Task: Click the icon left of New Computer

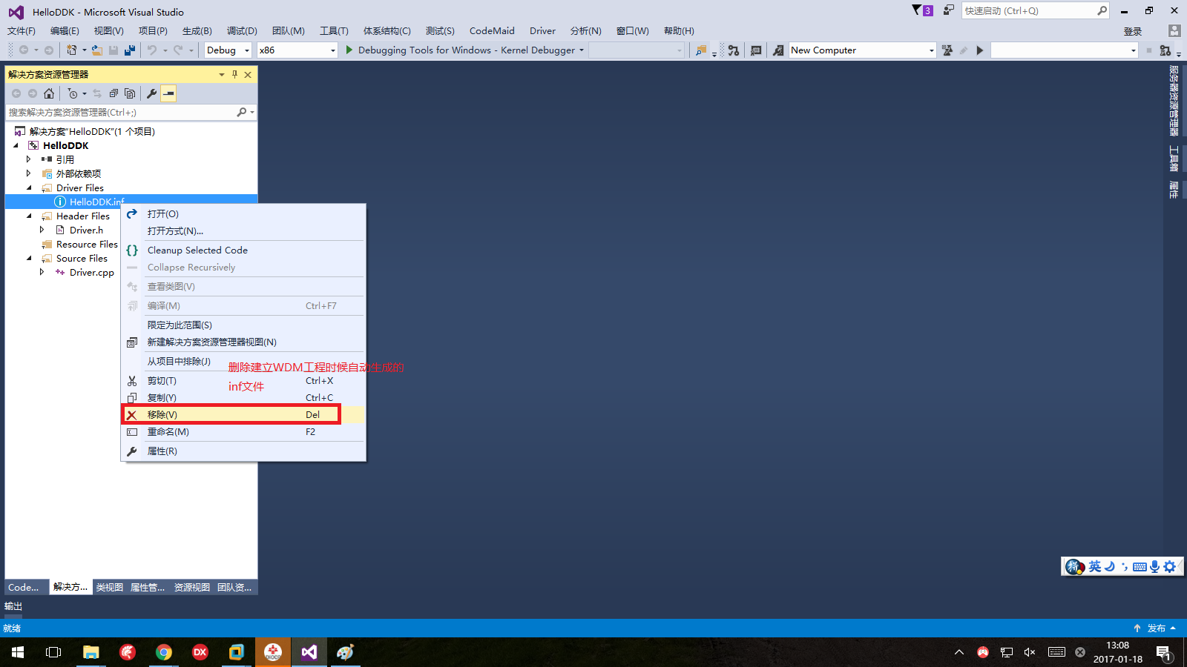Action: (x=777, y=50)
